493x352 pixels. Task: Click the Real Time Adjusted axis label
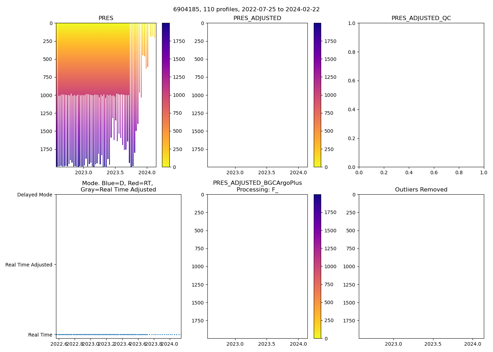(29, 265)
